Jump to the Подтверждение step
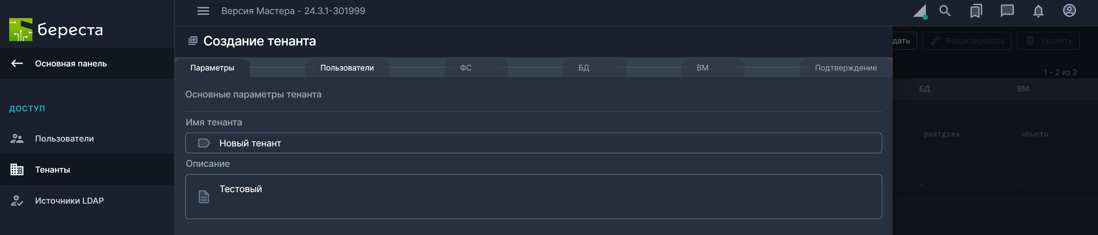The width and height of the screenshot is (1098, 235). coord(845,68)
